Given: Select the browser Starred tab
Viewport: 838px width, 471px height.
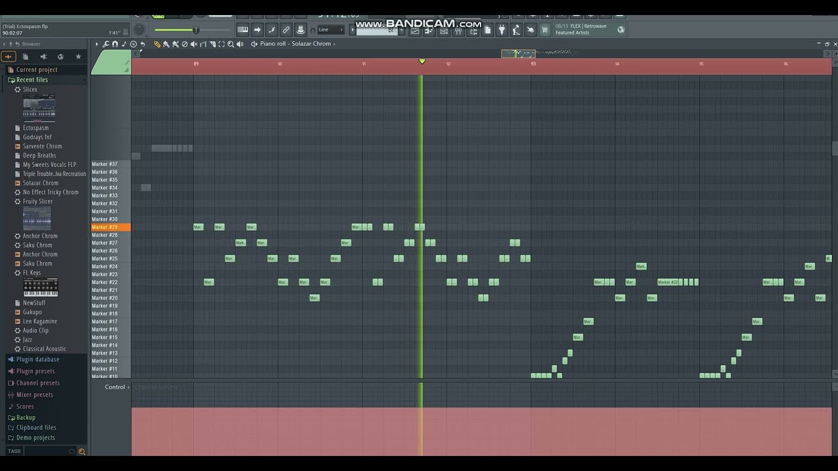Looking at the screenshot, I should 78,57.
